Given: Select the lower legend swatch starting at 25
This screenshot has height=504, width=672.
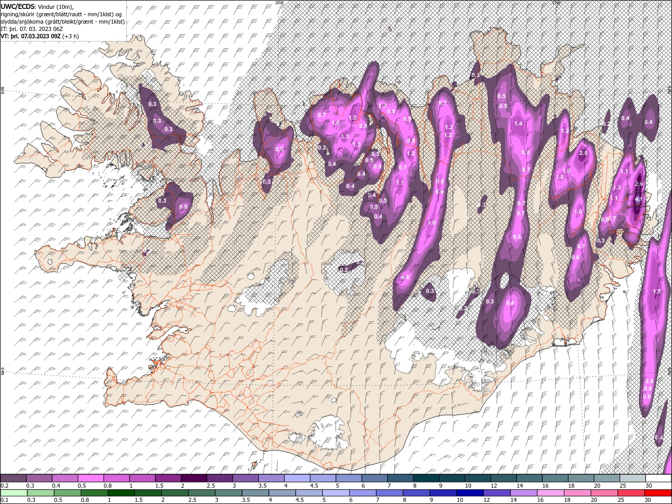Looking at the screenshot, I should (x=631, y=492).
